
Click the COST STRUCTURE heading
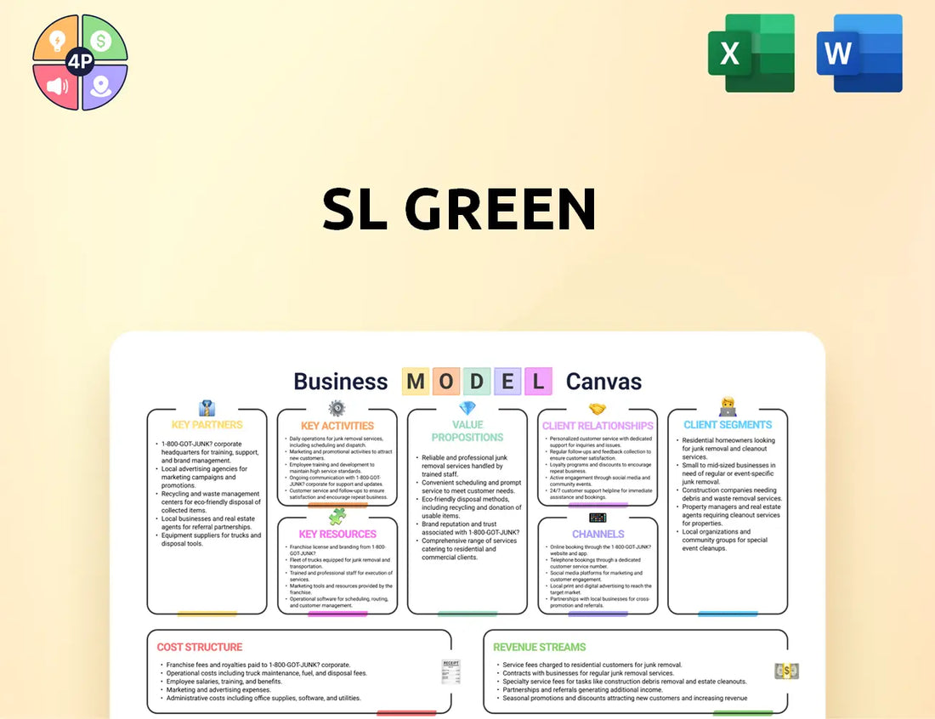pos(200,648)
